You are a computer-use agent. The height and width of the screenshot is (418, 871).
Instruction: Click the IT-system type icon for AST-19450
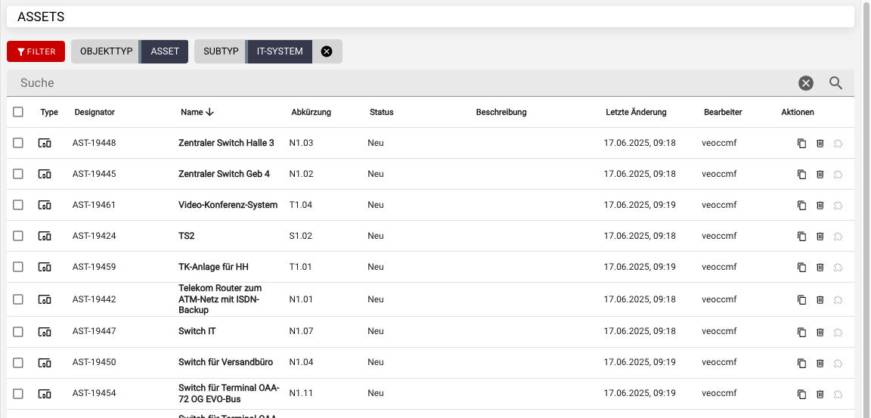(45, 363)
